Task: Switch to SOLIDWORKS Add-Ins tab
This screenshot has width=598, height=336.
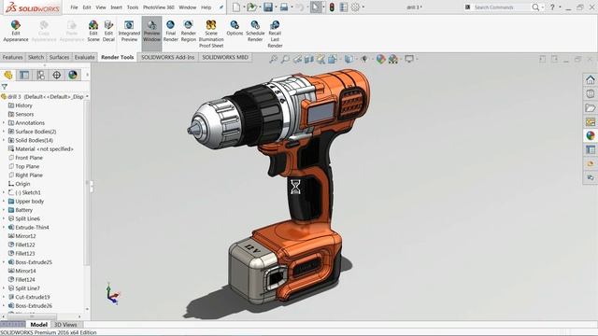Action: (x=168, y=57)
